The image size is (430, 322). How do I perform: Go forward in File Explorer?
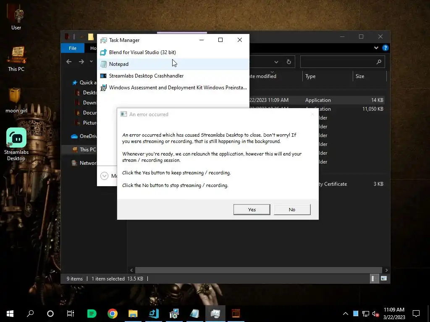pyautogui.click(x=81, y=62)
